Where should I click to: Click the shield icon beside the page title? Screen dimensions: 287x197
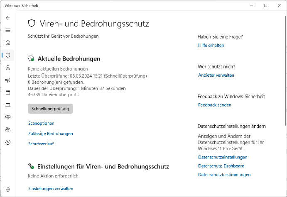[32, 23]
